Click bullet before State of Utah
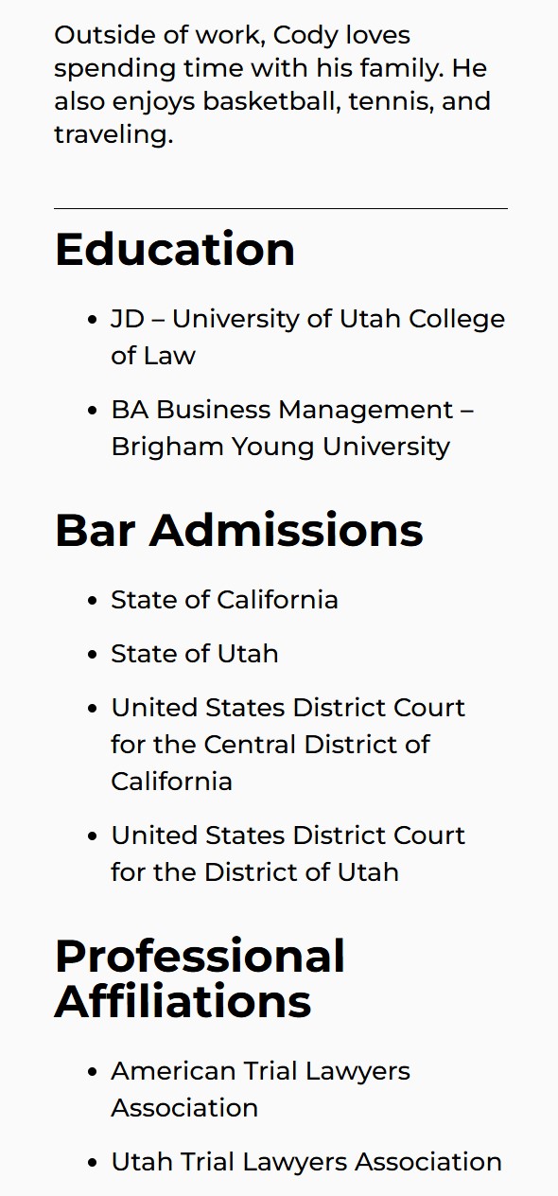558x1196 pixels. (x=92, y=655)
